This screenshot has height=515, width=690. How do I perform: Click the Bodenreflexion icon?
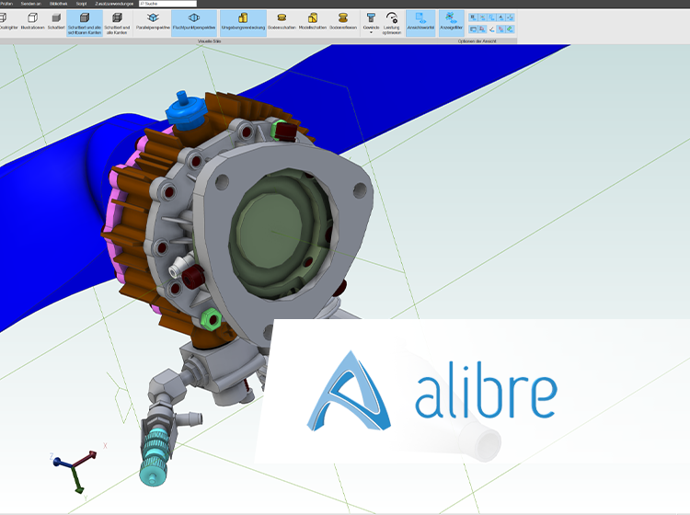[x=345, y=21]
